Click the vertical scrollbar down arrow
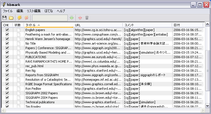 (x=207, y=106)
